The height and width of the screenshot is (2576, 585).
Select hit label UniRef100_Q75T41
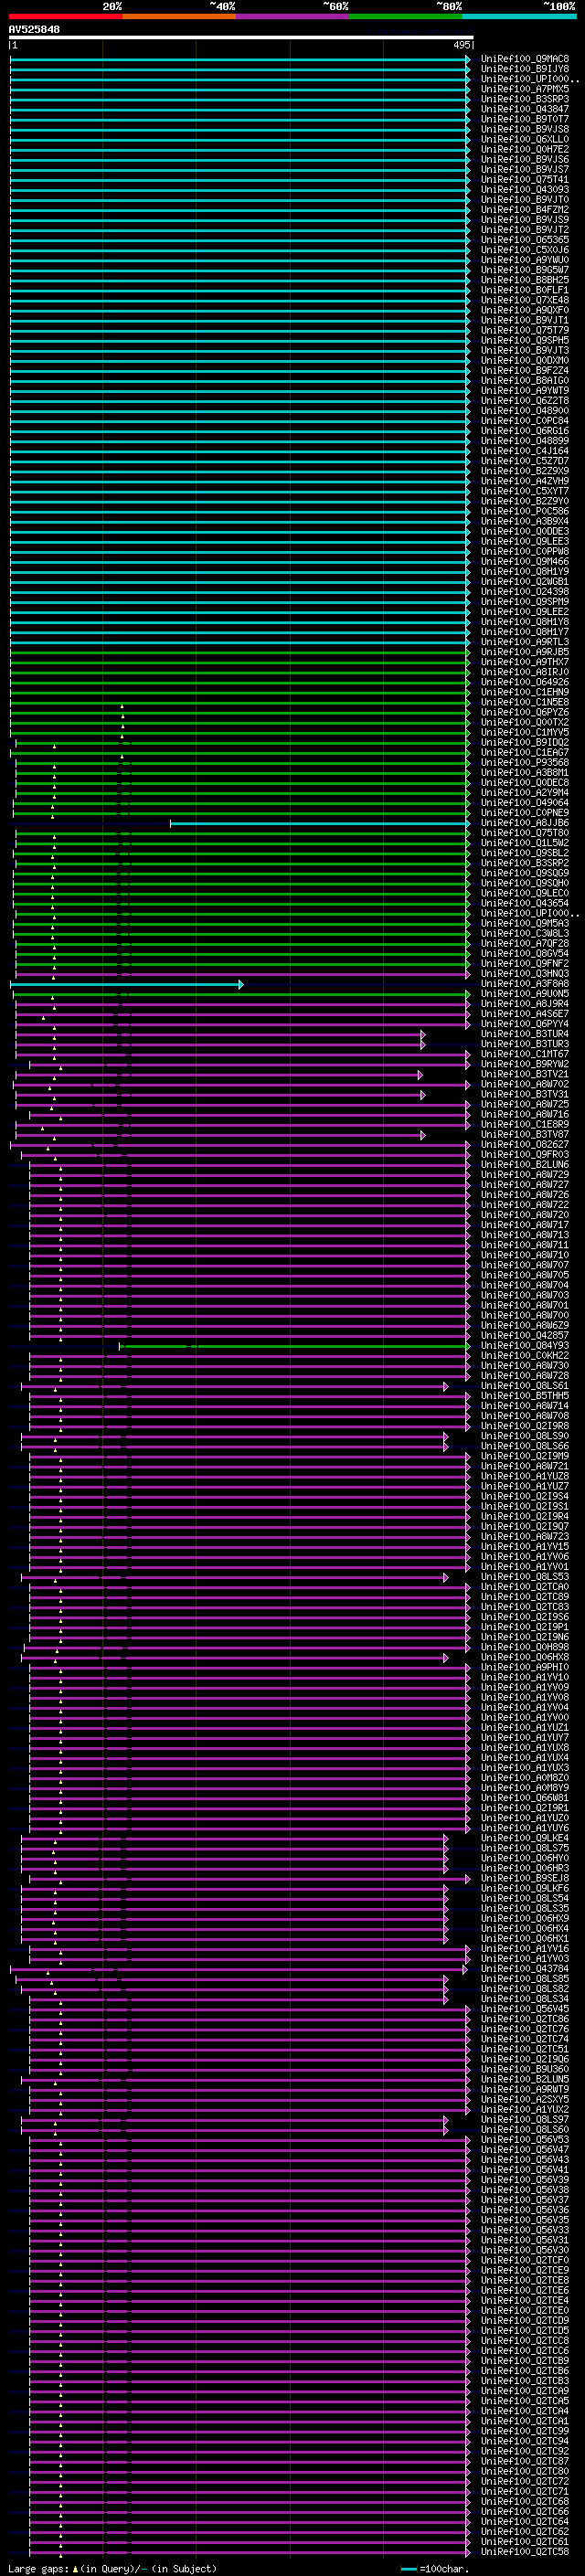tap(525, 180)
